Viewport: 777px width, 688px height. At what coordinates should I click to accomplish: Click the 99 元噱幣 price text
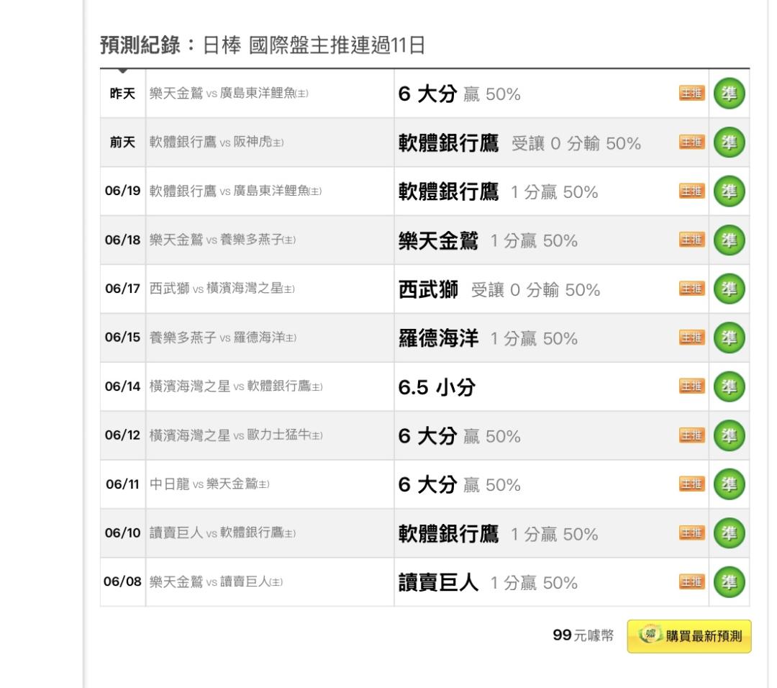click(583, 635)
